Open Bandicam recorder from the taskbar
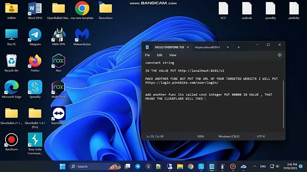This screenshot has height=172, width=307. tap(233, 166)
